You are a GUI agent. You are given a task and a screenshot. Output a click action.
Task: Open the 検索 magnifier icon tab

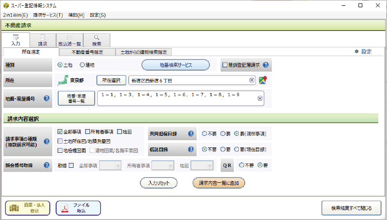point(97,40)
